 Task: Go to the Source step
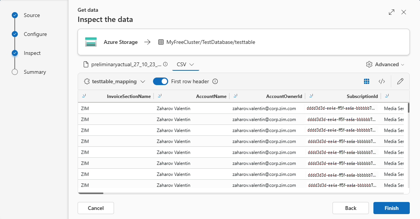[31, 15]
